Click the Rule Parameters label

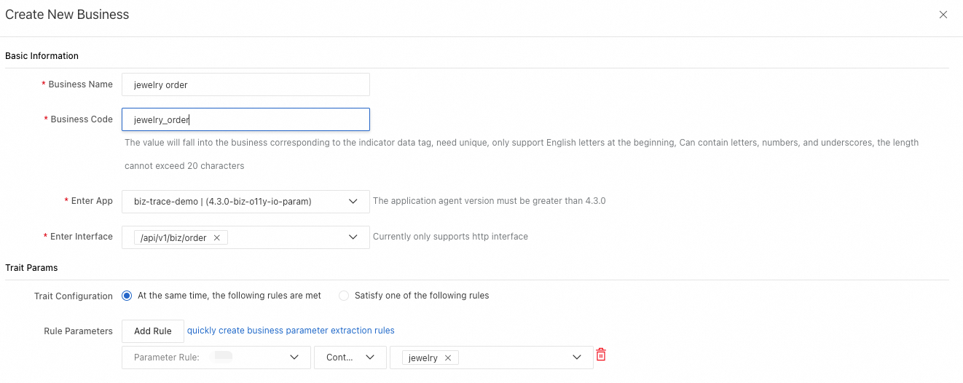(x=79, y=331)
